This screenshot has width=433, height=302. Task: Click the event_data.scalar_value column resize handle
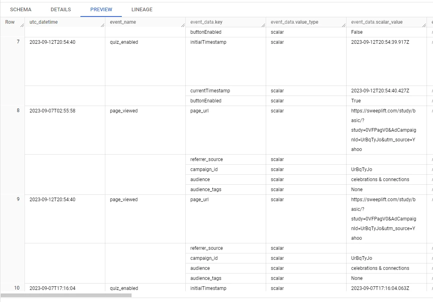[x=424, y=25]
